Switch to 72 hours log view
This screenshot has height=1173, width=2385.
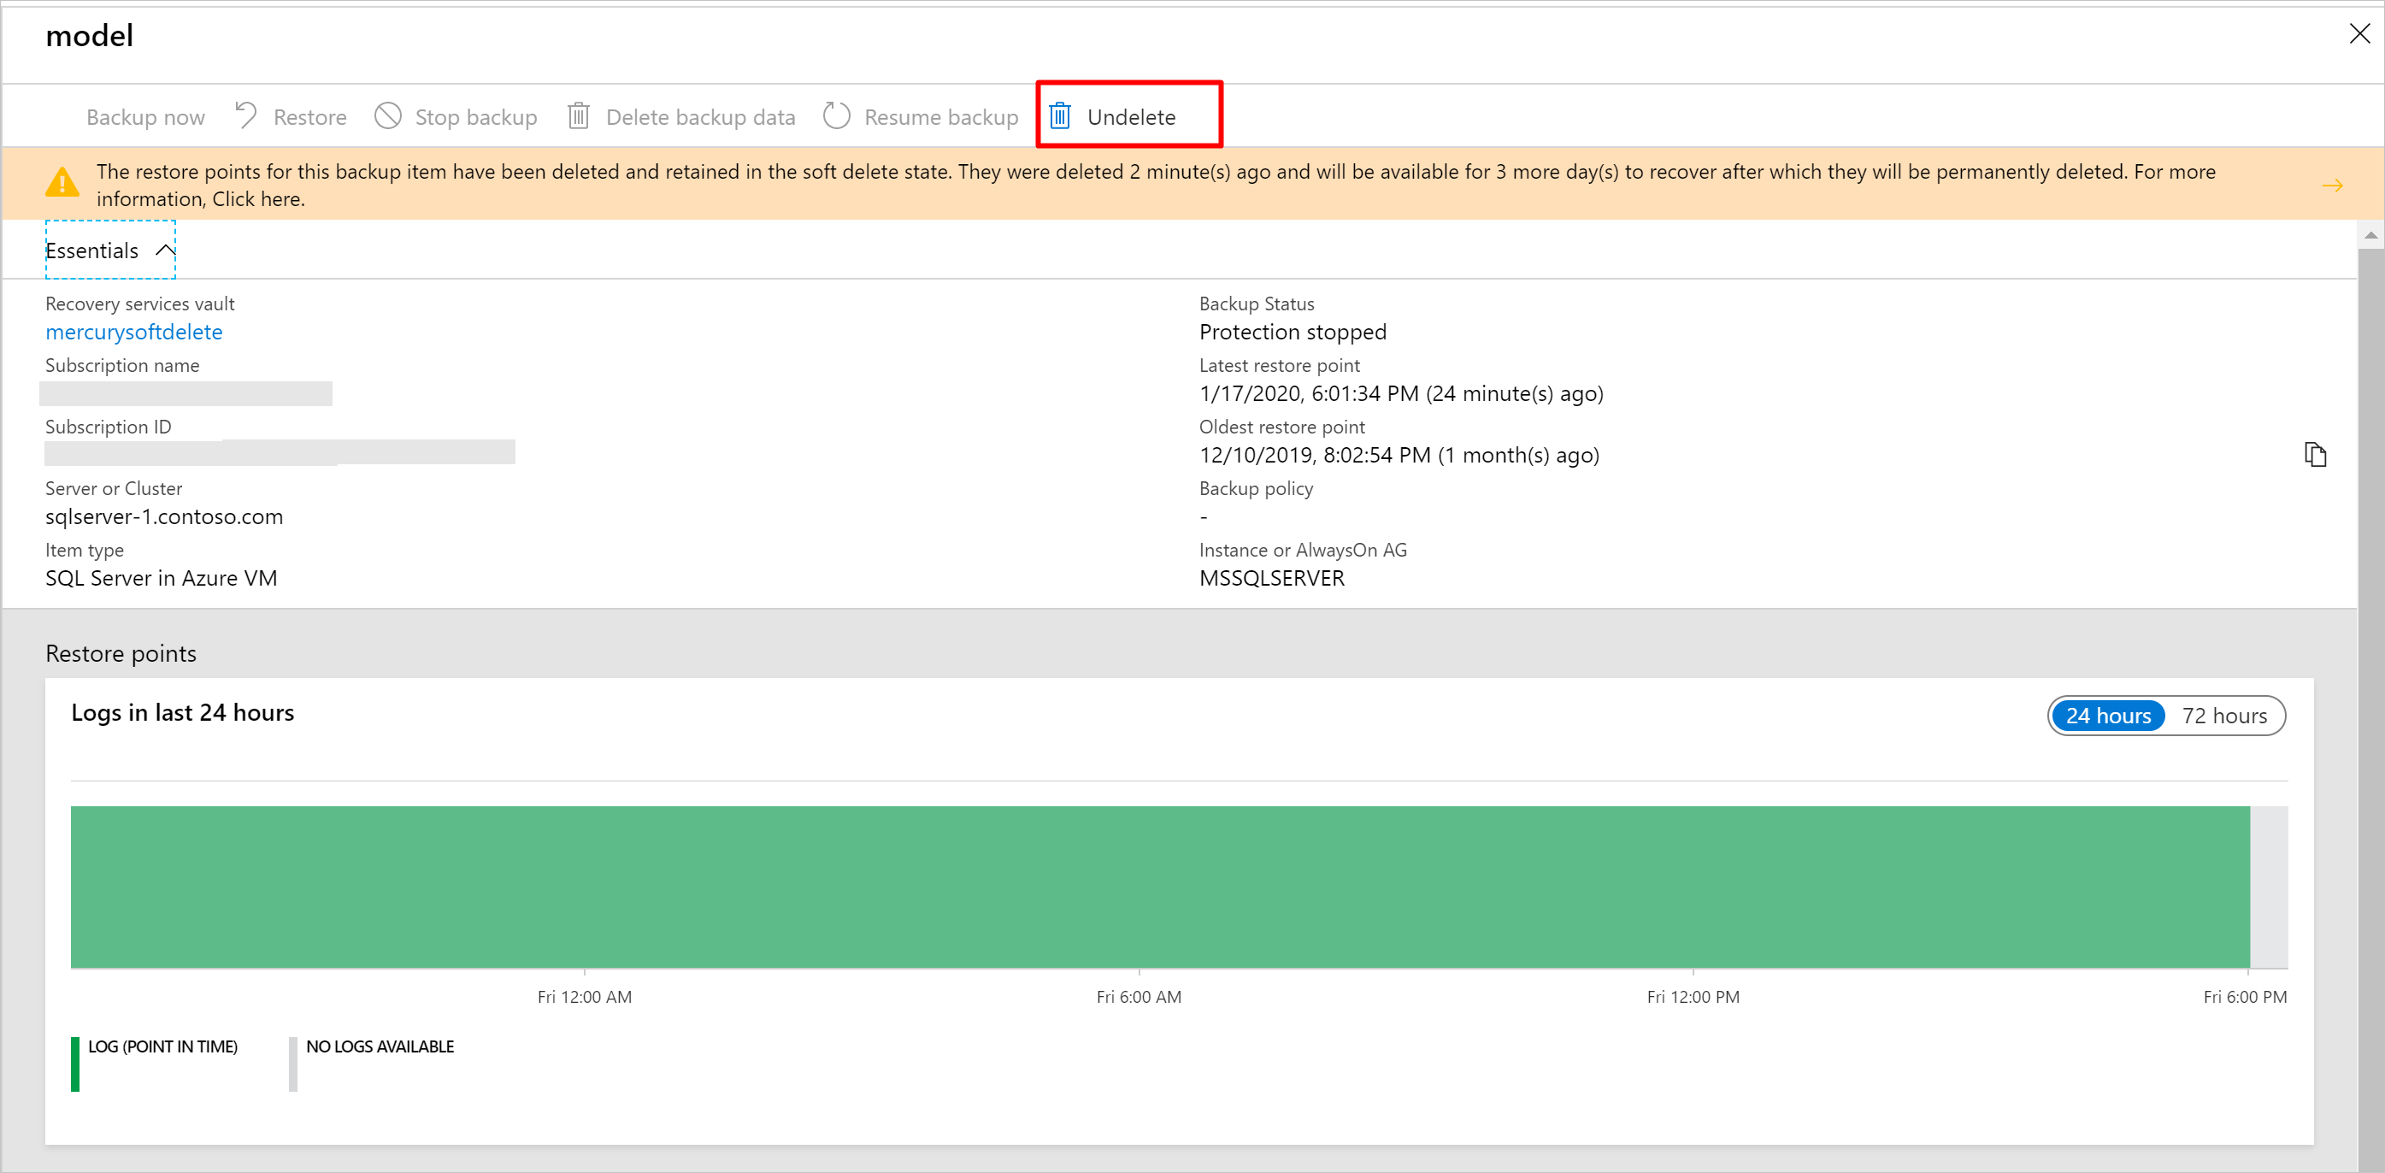tap(2225, 715)
